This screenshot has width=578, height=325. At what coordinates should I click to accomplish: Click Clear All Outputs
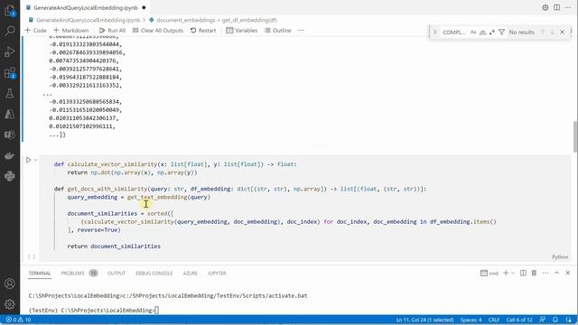[x=158, y=30]
